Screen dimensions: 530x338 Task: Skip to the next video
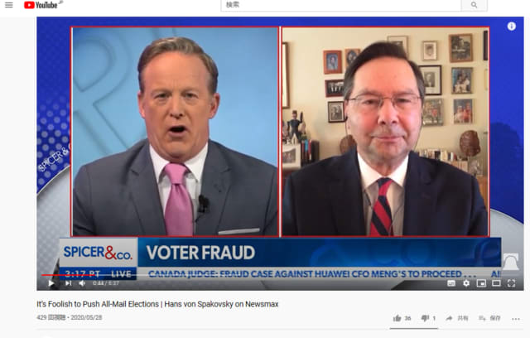(68, 283)
